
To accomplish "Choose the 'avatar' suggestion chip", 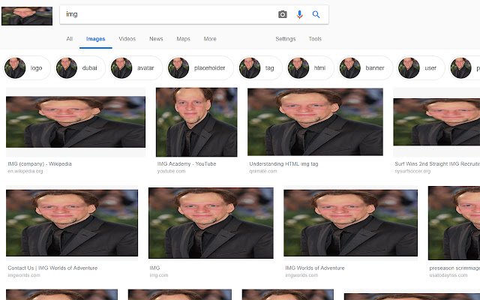I will pyautogui.click(x=136, y=68).
